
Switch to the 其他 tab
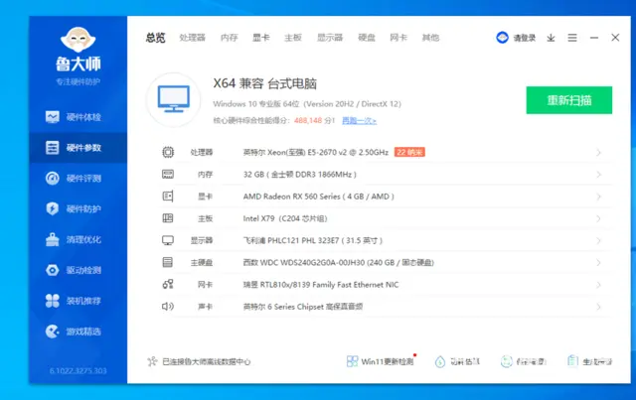[430, 38]
